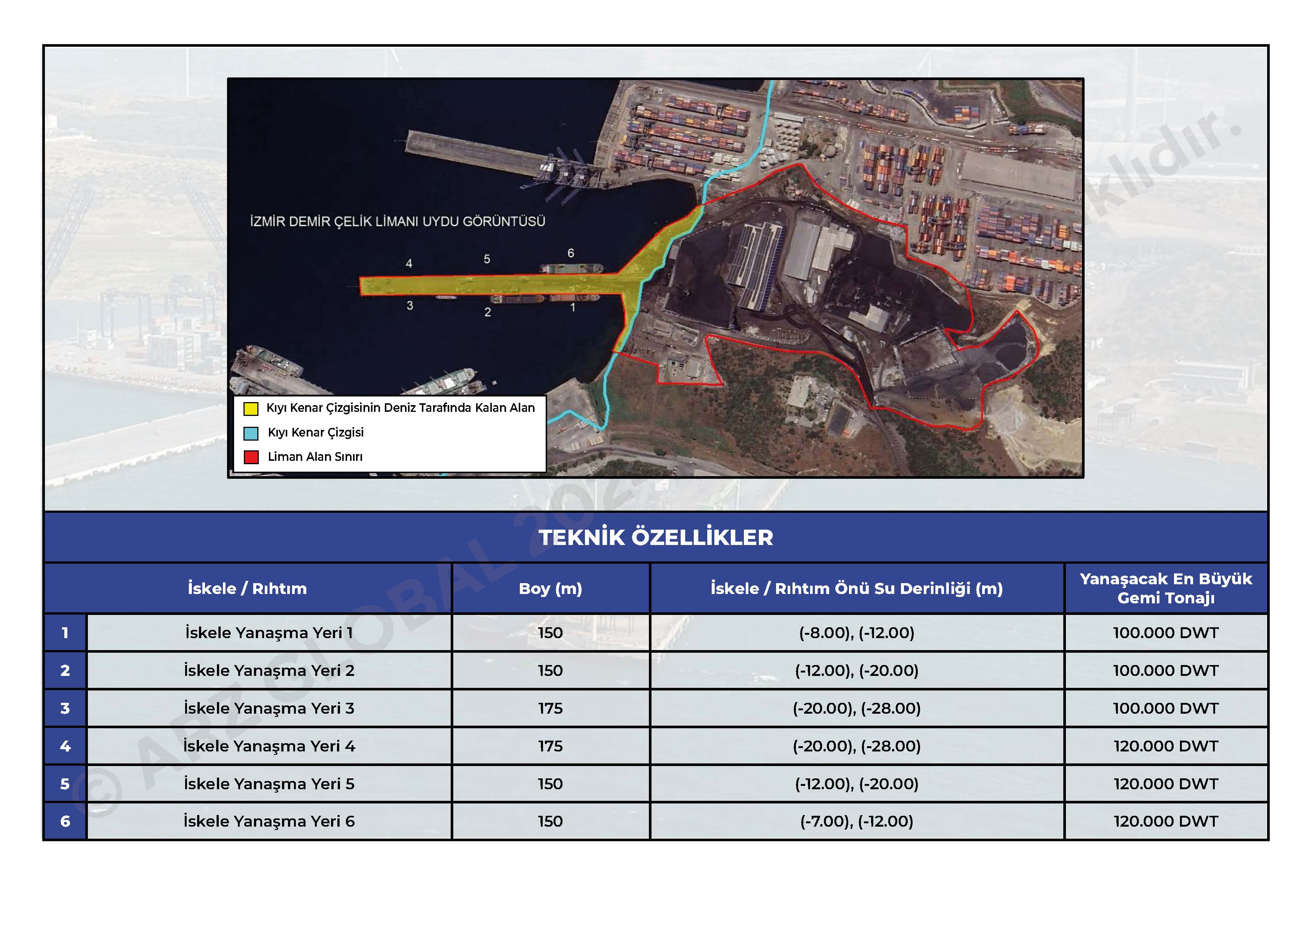Click 'İskele / Rıhtım Önü Su Derinliği (m)' header
Viewport: 1312px width, 928px height.
(x=856, y=589)
